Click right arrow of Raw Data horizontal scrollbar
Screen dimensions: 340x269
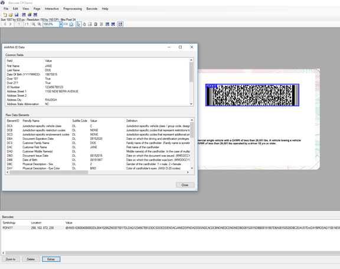pyautogui.click(x=188, y=172)
